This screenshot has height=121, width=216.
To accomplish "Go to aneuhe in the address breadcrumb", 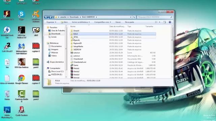I will tap(63, 17).
